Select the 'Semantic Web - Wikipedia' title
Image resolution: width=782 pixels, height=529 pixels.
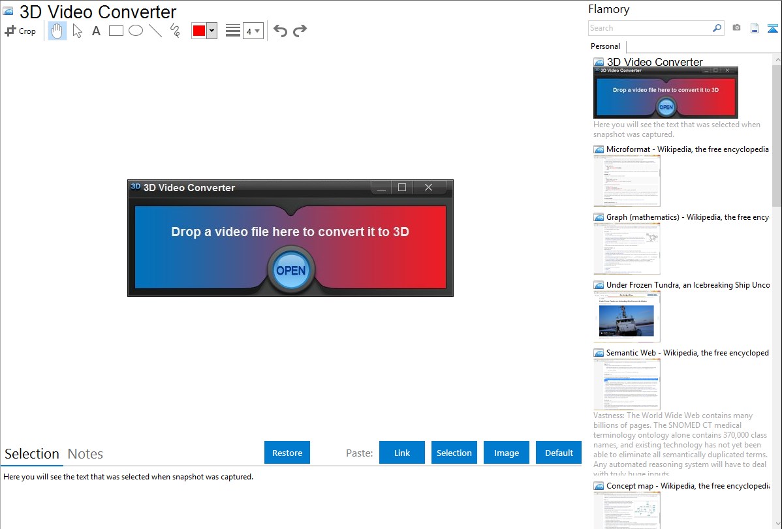pos(687,352)
